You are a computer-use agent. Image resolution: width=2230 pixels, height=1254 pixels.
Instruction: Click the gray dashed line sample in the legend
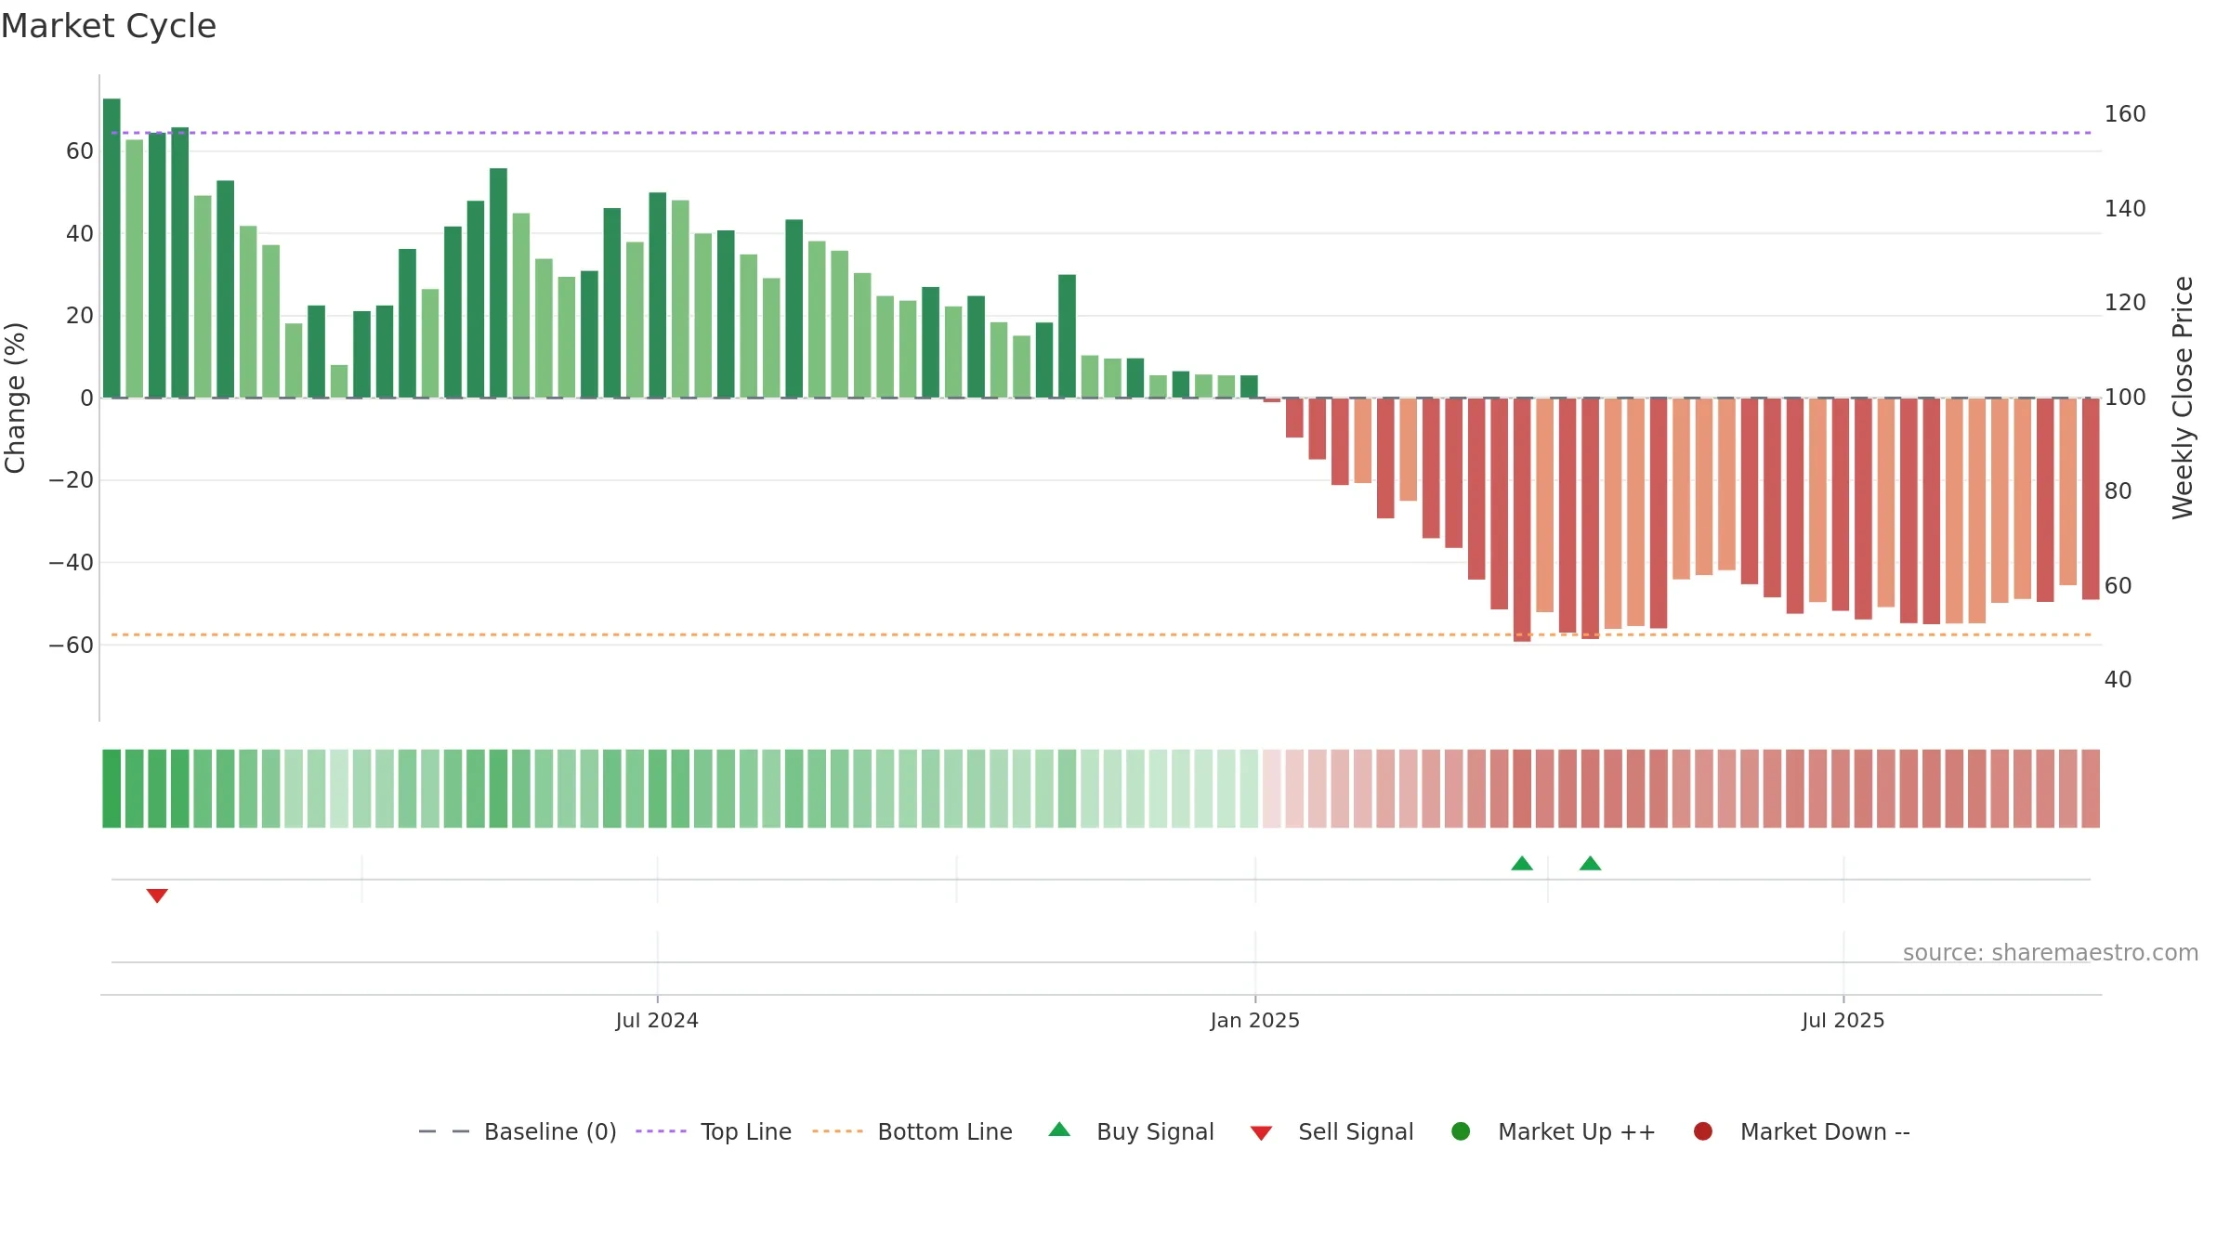(444, 1131)
